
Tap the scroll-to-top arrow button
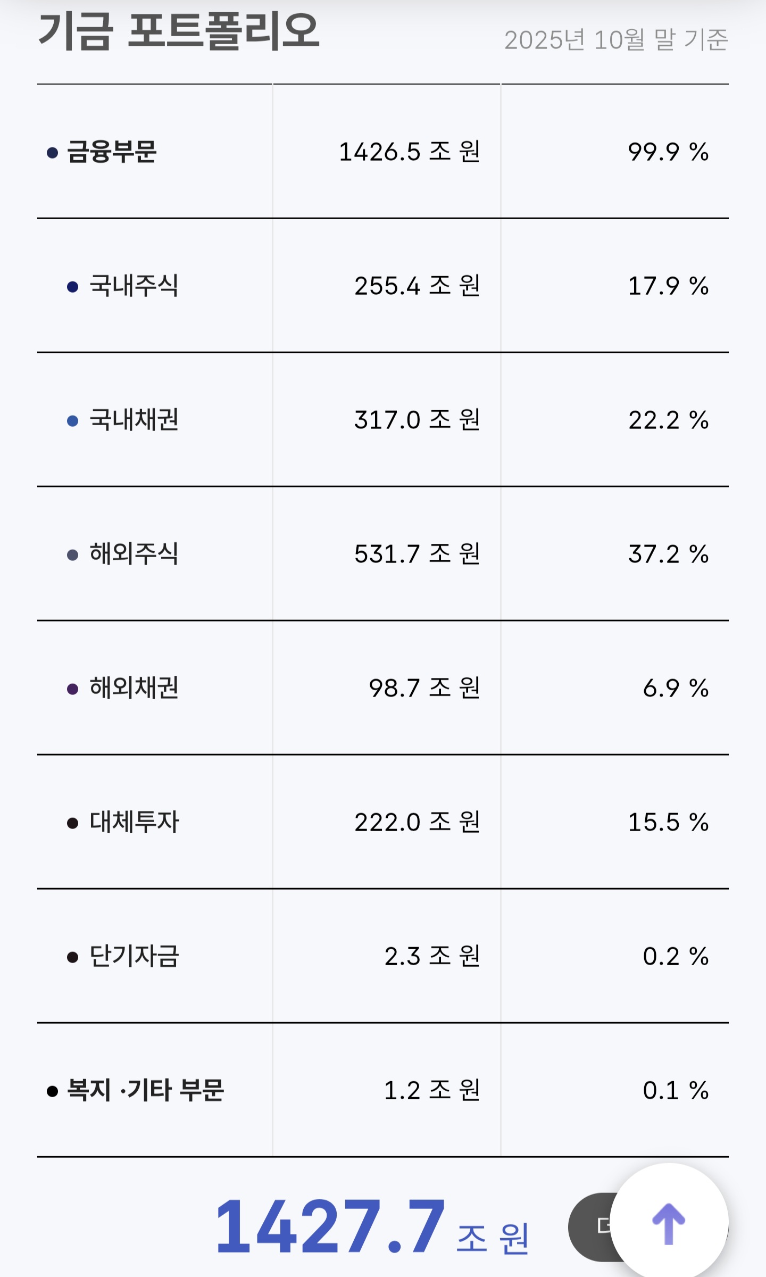(669, 1223)
